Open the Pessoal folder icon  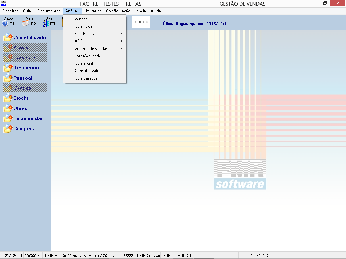8,78
